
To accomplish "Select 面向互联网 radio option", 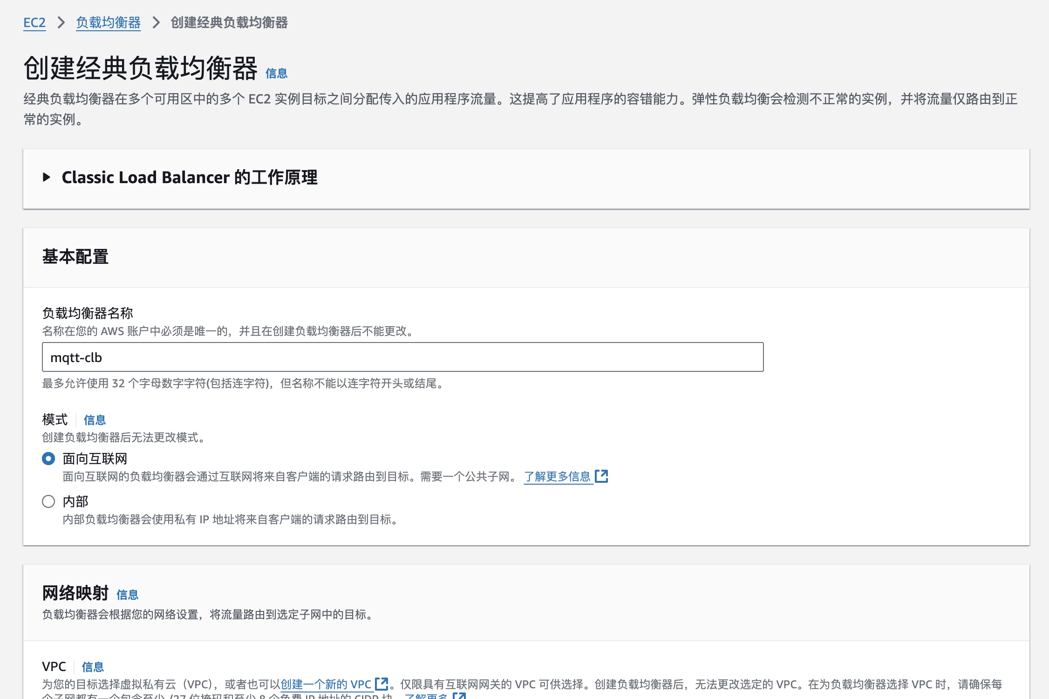I will (x=48, y=459).
